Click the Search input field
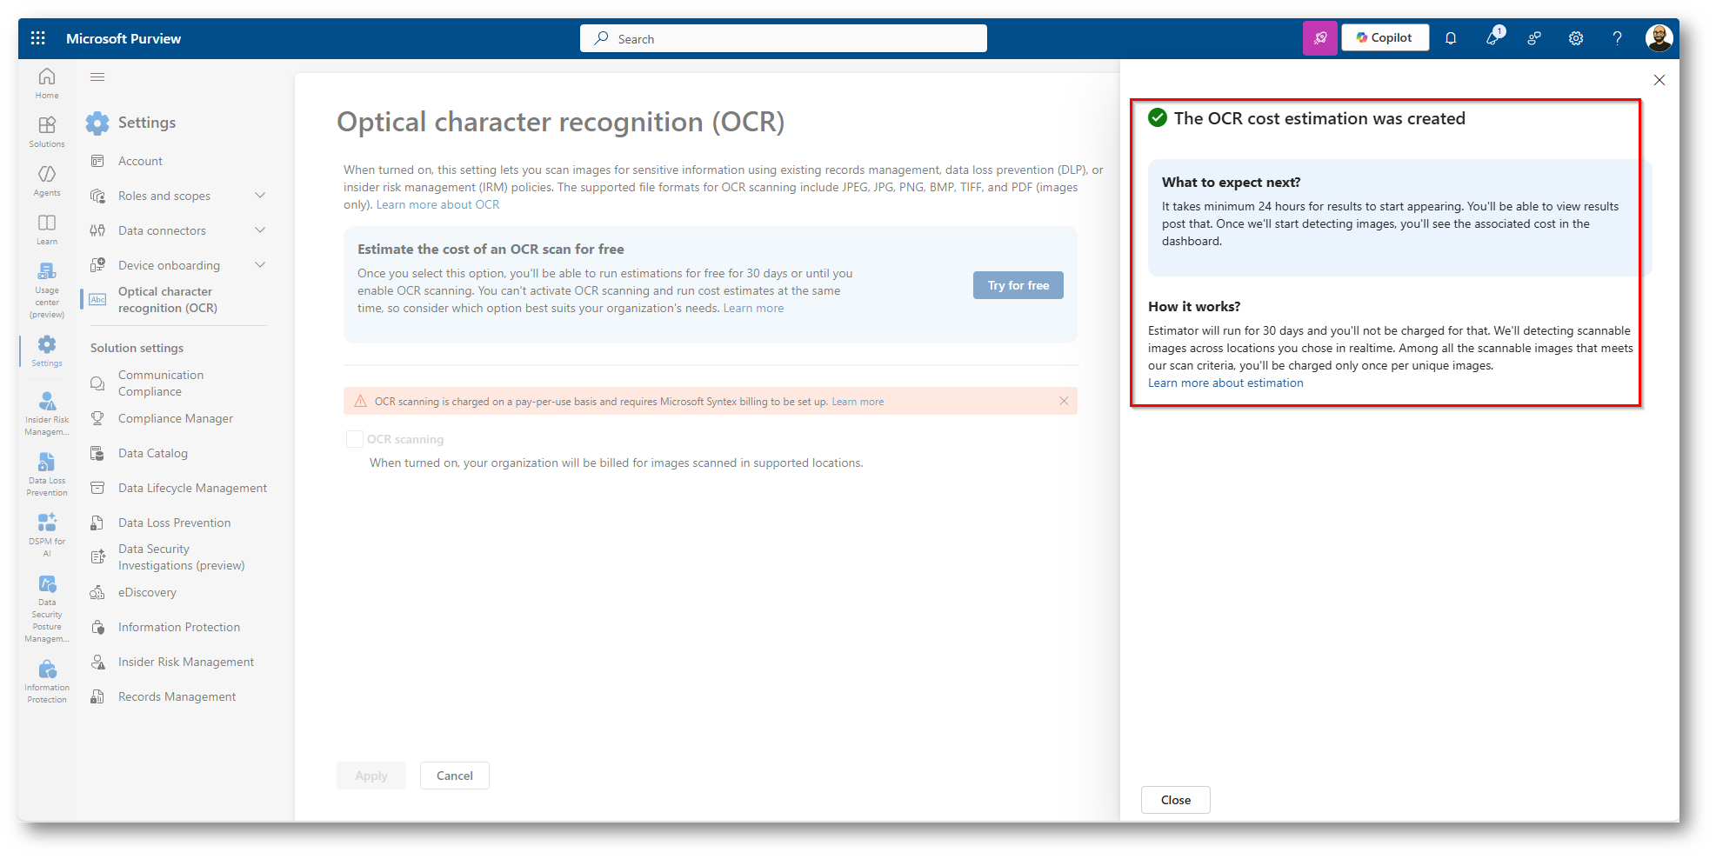The width and height of the screenshot is (1716, 859). 784,38
